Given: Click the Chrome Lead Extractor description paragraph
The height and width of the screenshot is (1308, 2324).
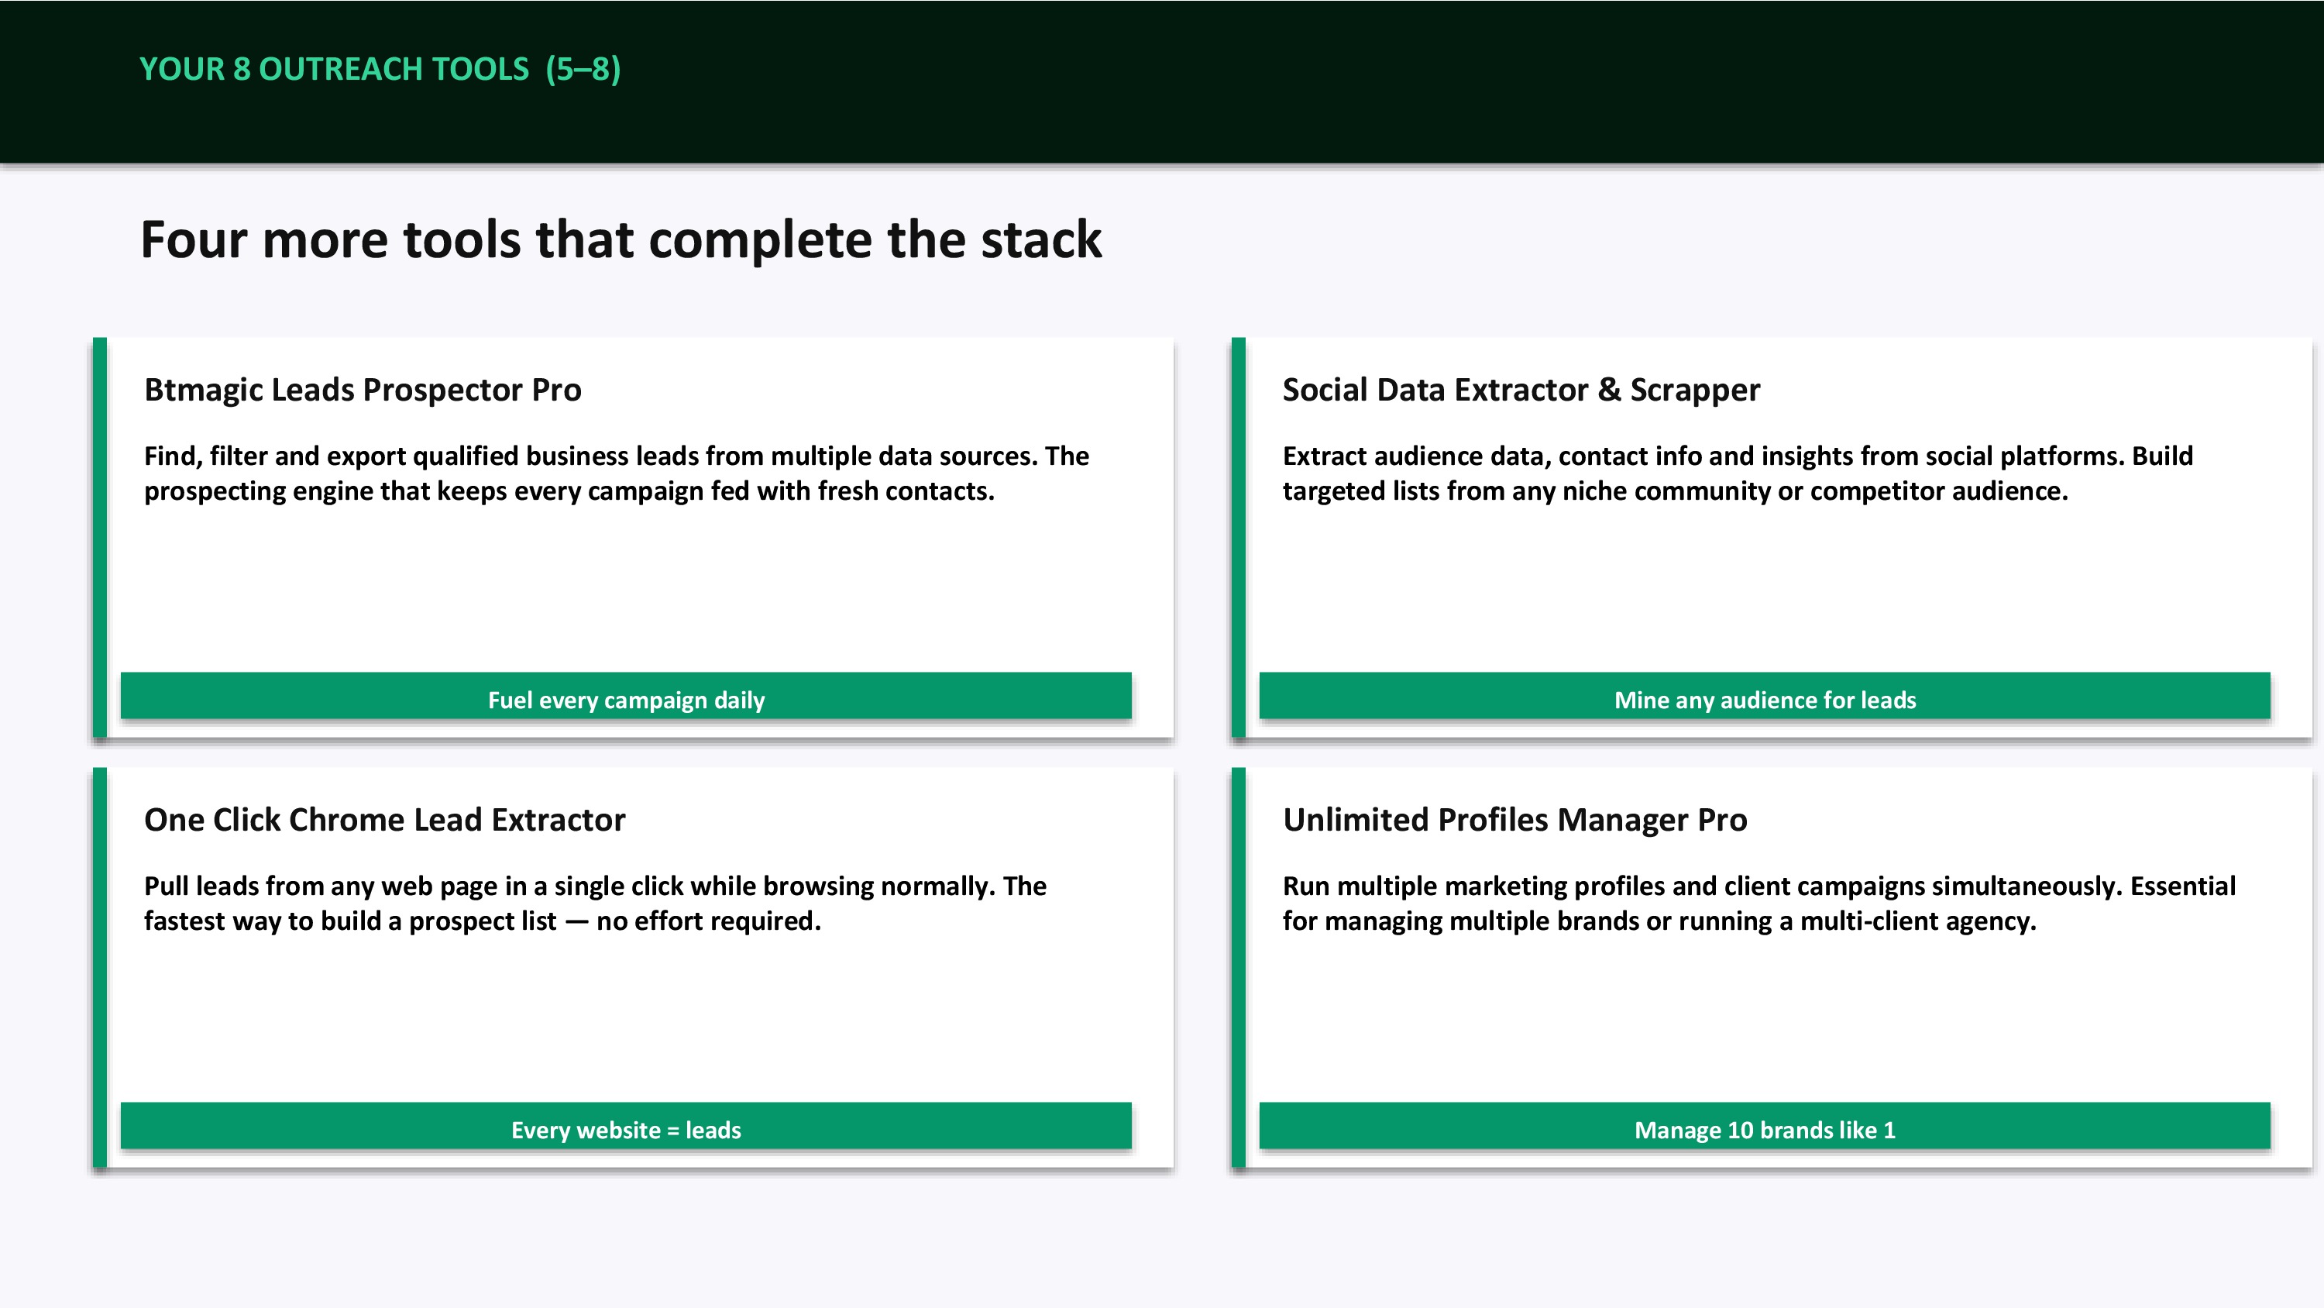Looking at the screenshot, I should [x=594, y=903].
